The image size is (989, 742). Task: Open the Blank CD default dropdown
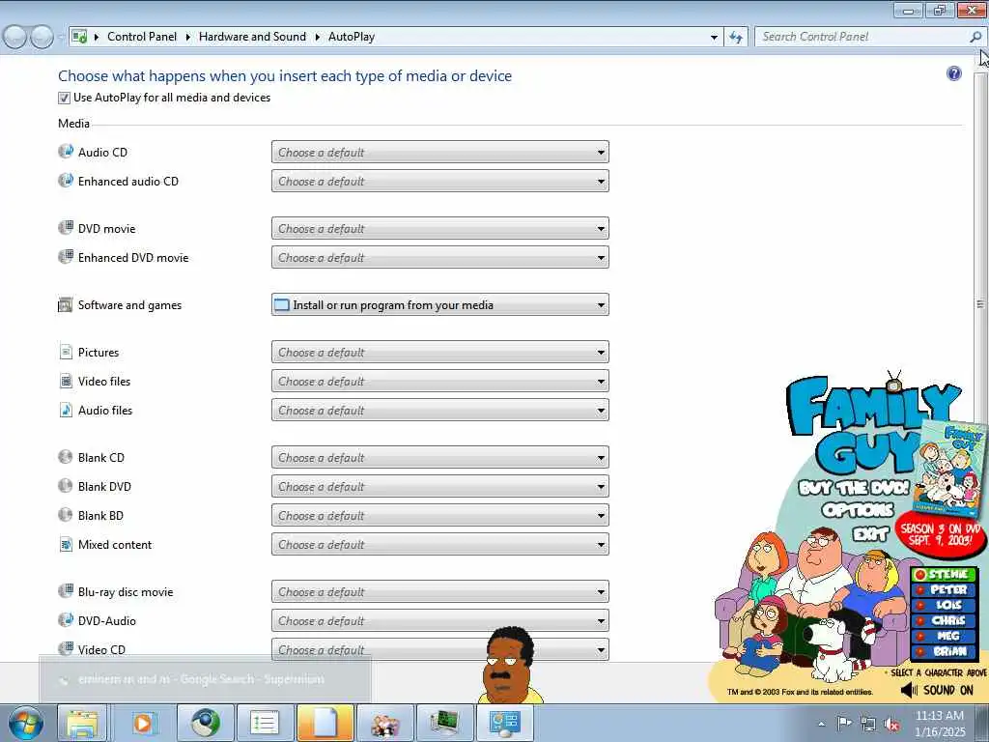click(440, 457)
